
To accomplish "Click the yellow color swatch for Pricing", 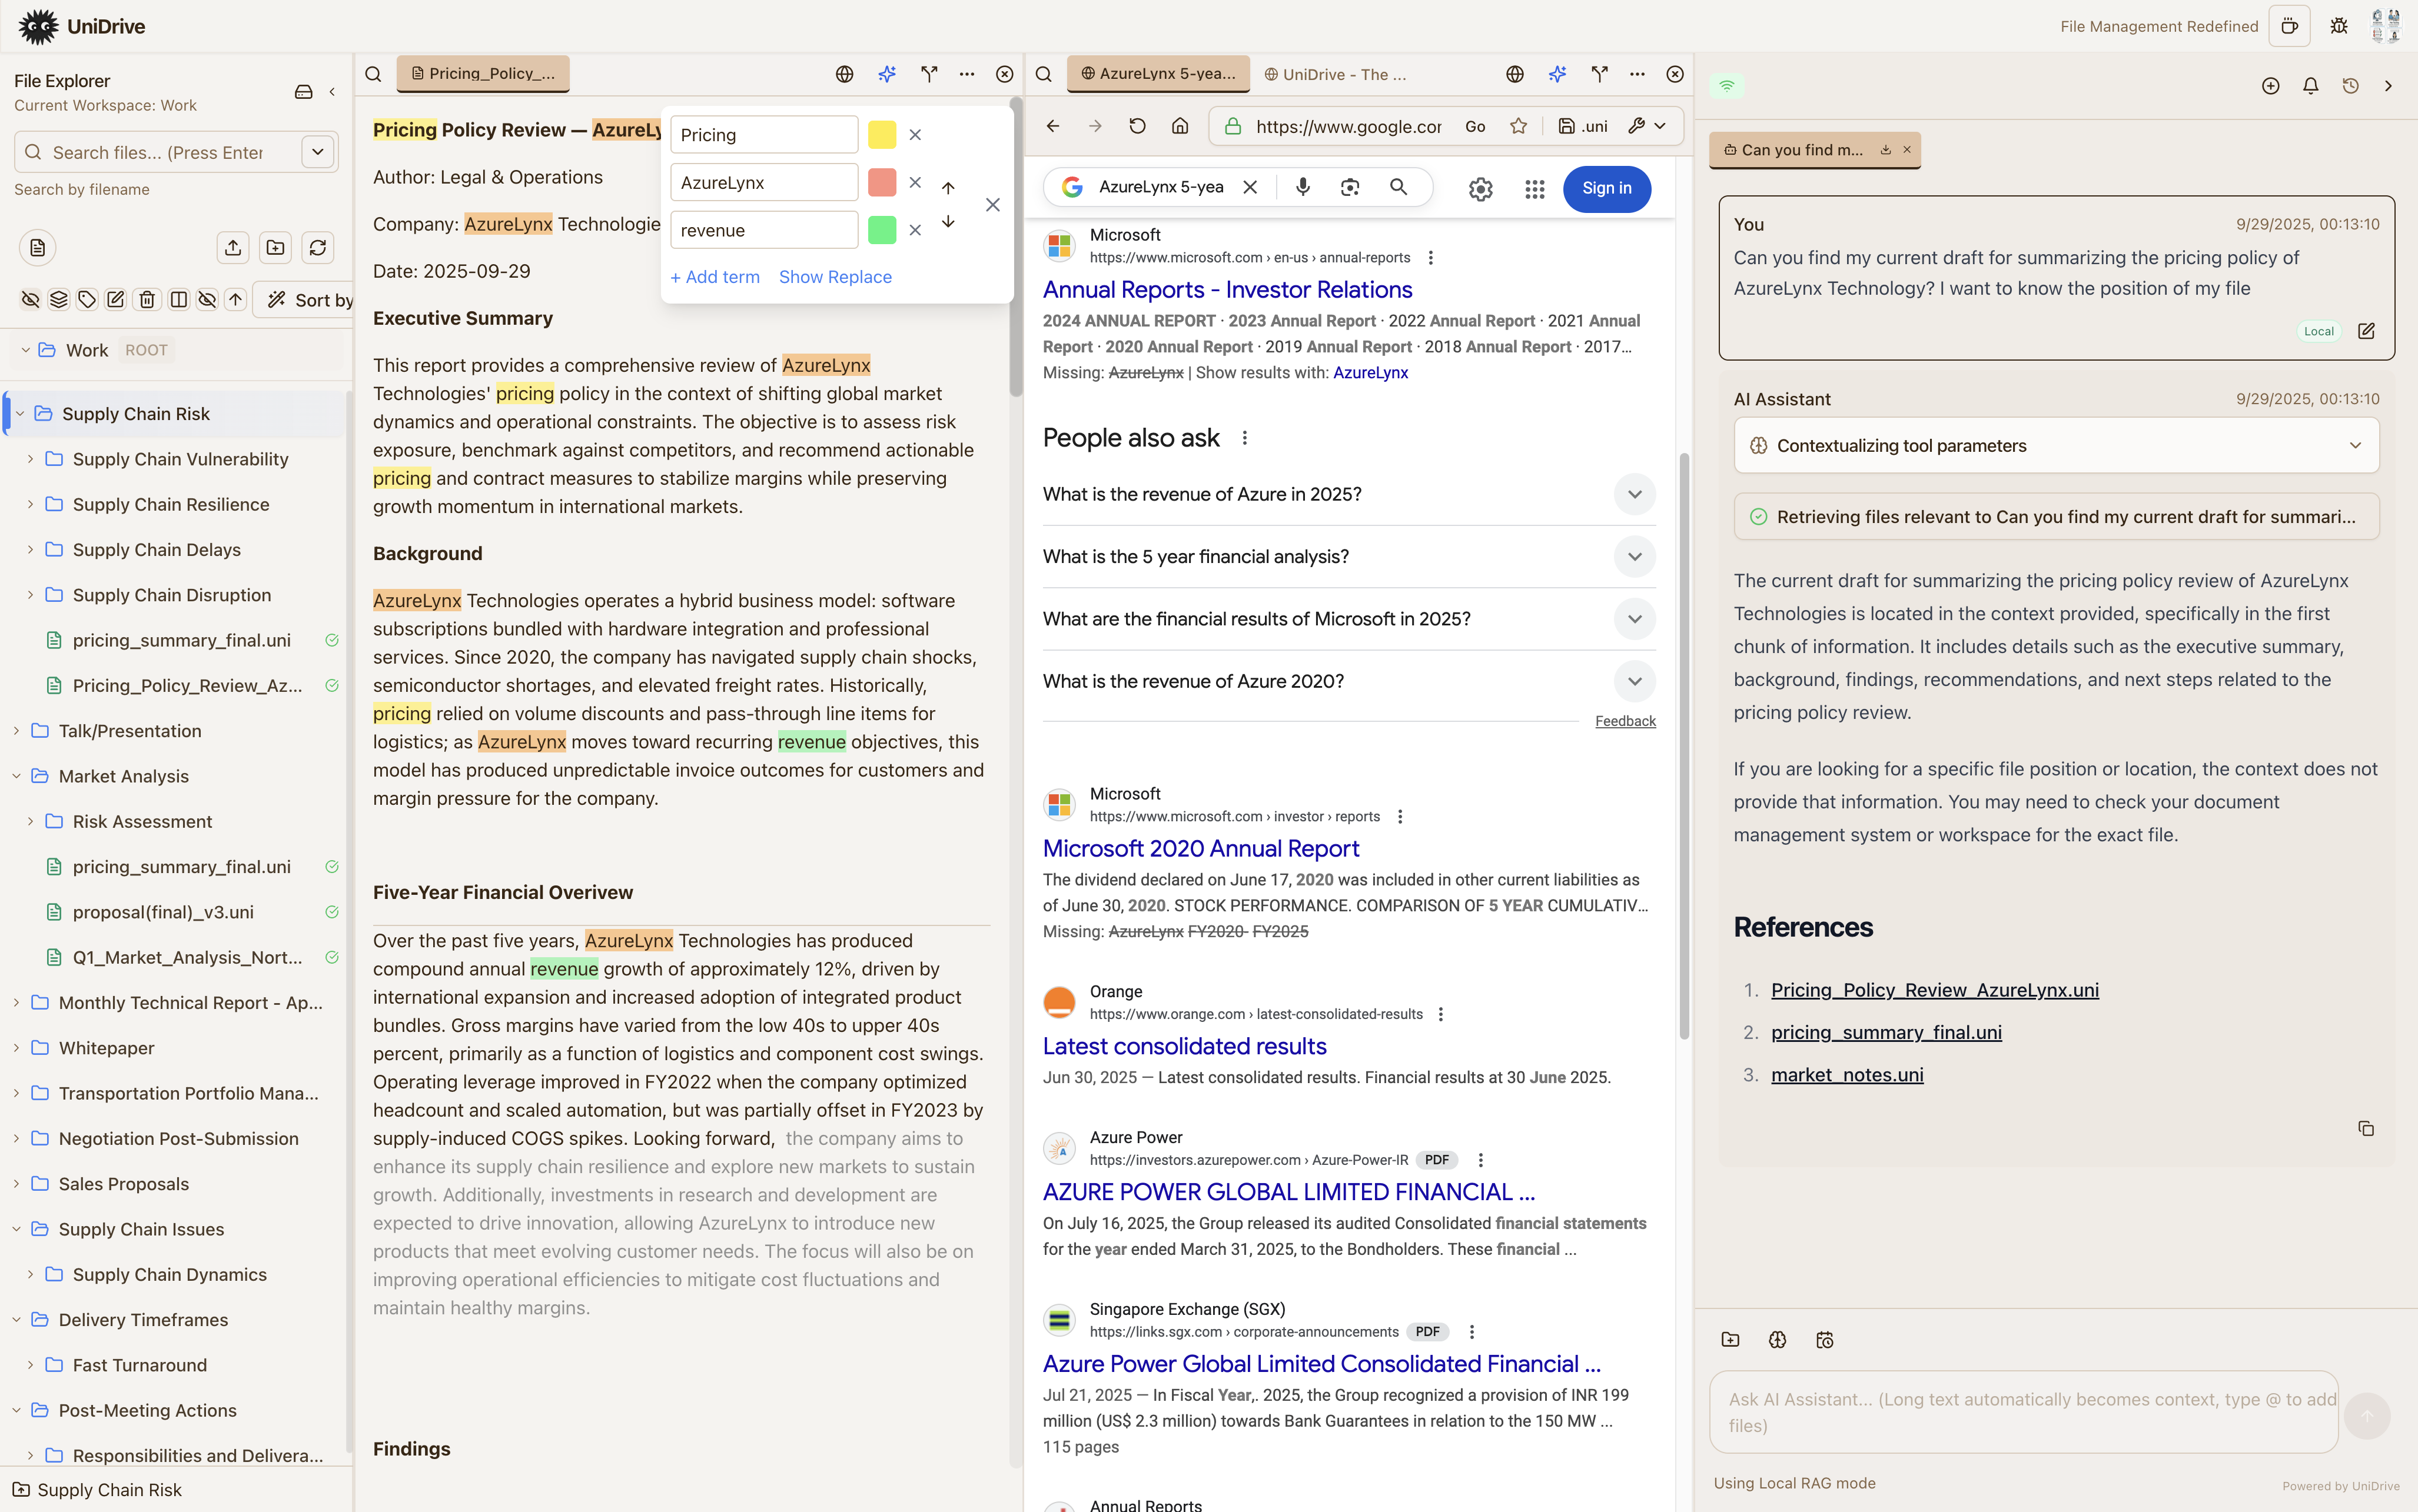I will [x=881, y=135].
